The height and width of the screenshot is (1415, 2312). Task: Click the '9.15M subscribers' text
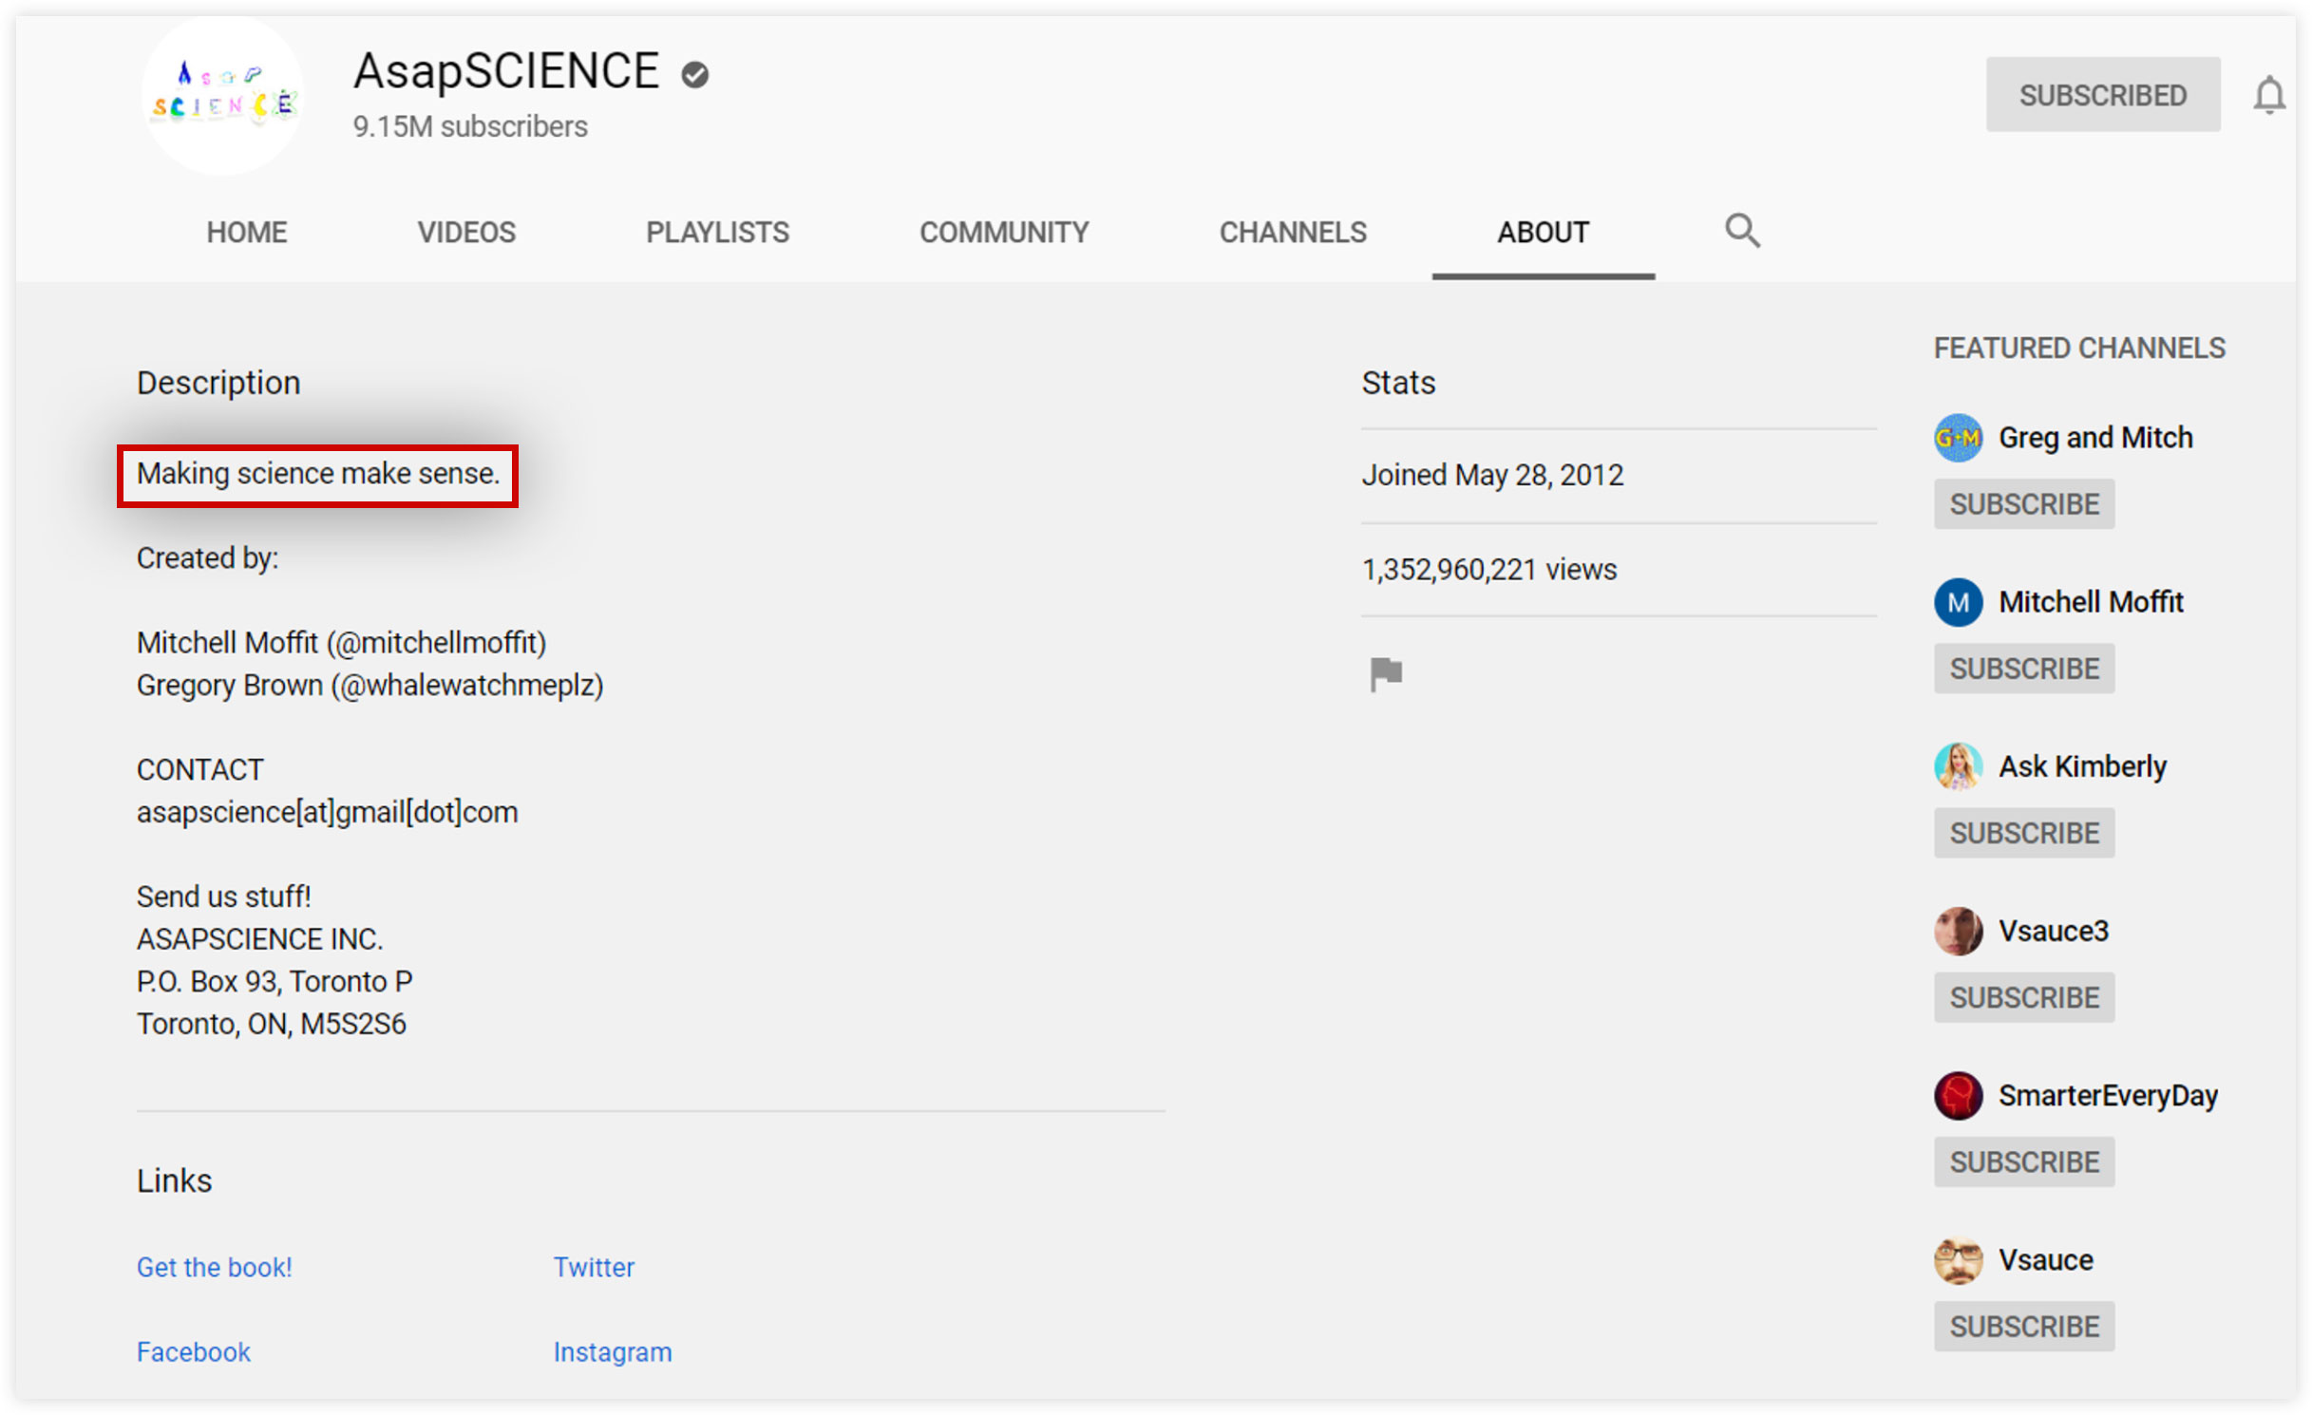click(x=470, y=126)
